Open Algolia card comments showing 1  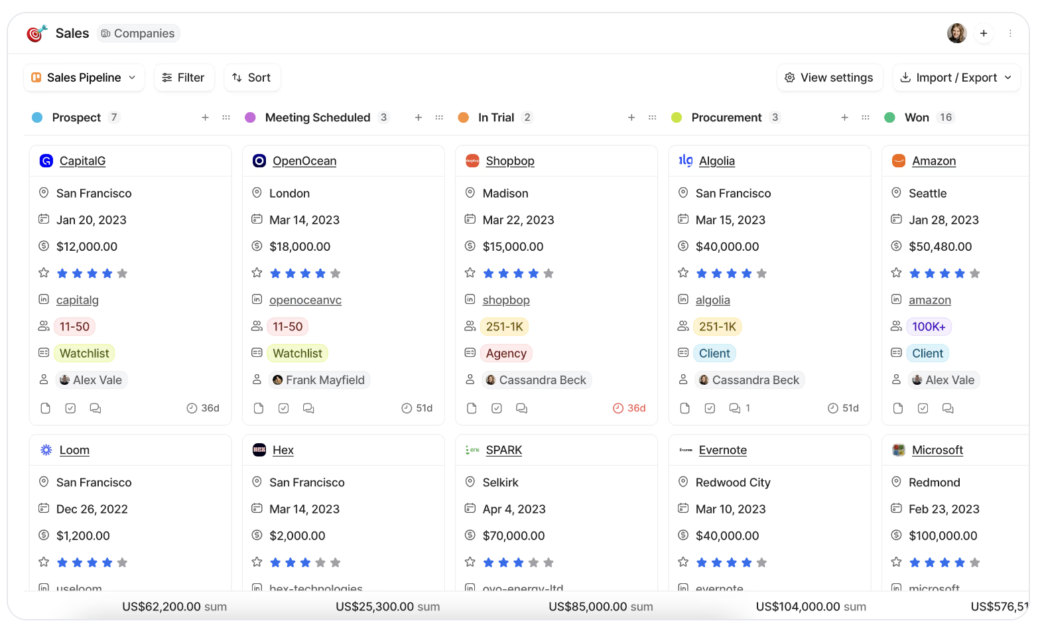(740, 408)
